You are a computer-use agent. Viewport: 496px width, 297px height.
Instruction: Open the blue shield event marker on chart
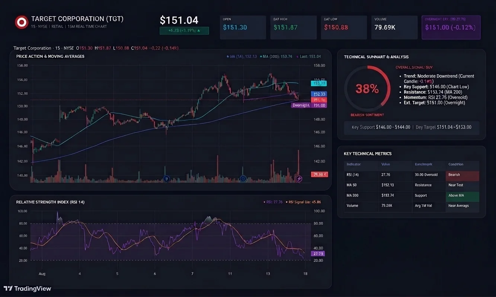tap(167, 179)
